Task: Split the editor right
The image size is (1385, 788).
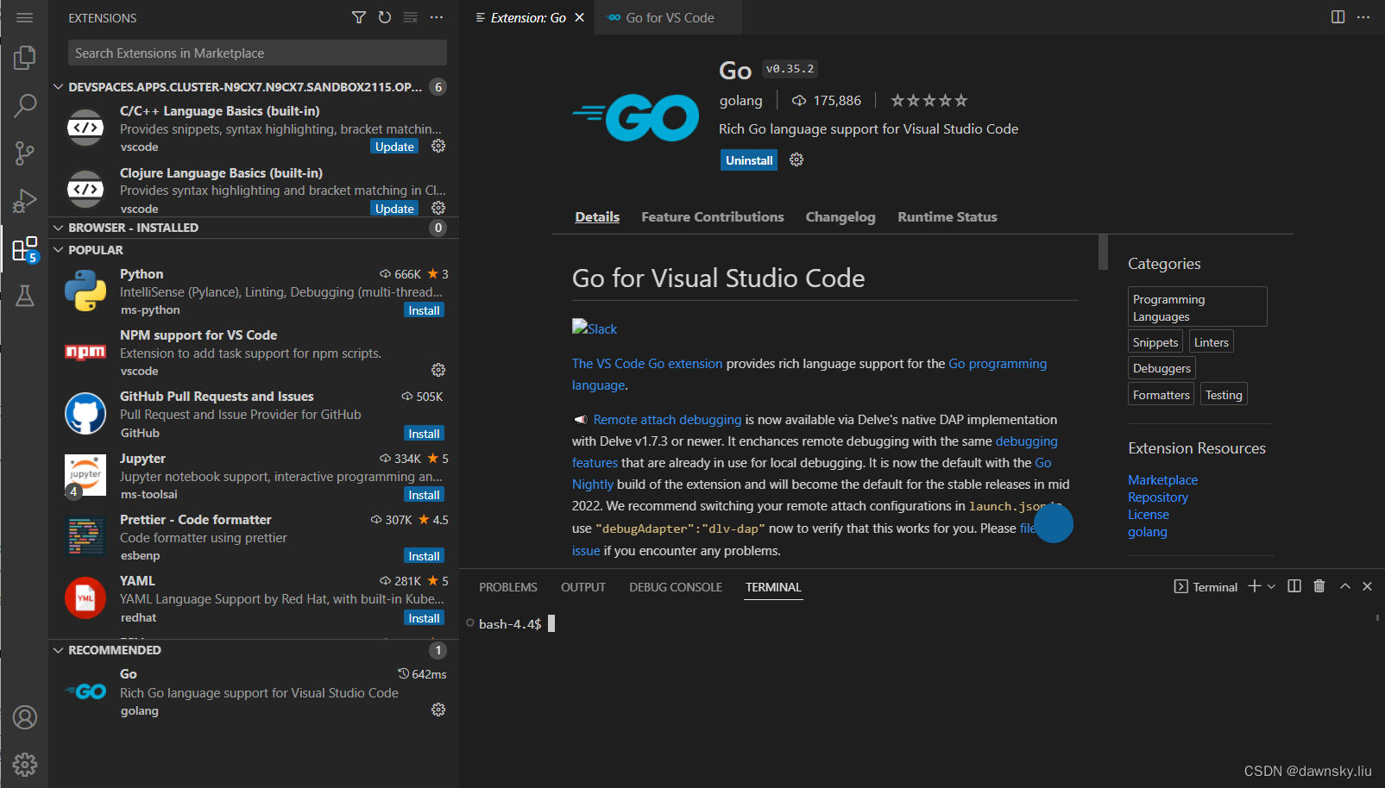Action: [1338, 17]
